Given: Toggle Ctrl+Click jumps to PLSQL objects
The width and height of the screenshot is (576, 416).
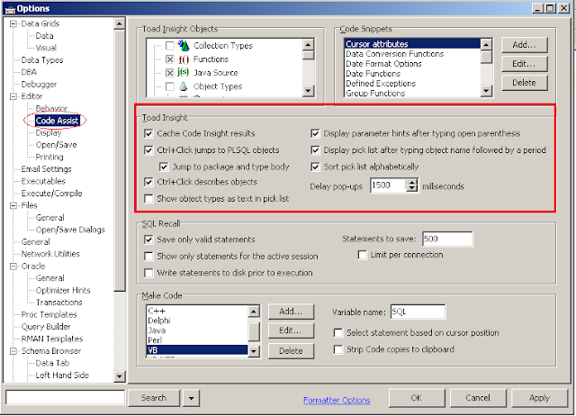Looking at the screenshot, I should pos(148,150).
